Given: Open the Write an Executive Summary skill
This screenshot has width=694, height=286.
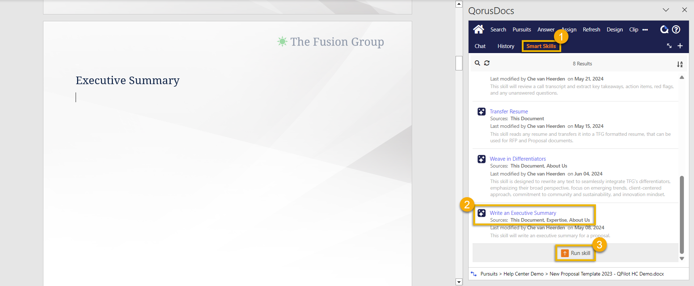Looking at the screenshot, I should click(x=522, y=213).
